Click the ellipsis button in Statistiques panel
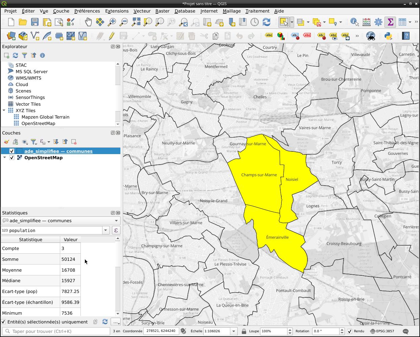Screen dimensions: 420x337 tap(116, 322)
